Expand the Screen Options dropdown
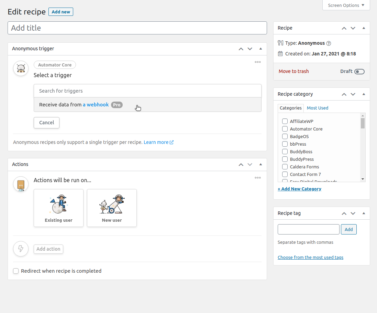This screenshot has height=313, width=377. [346, 5]
